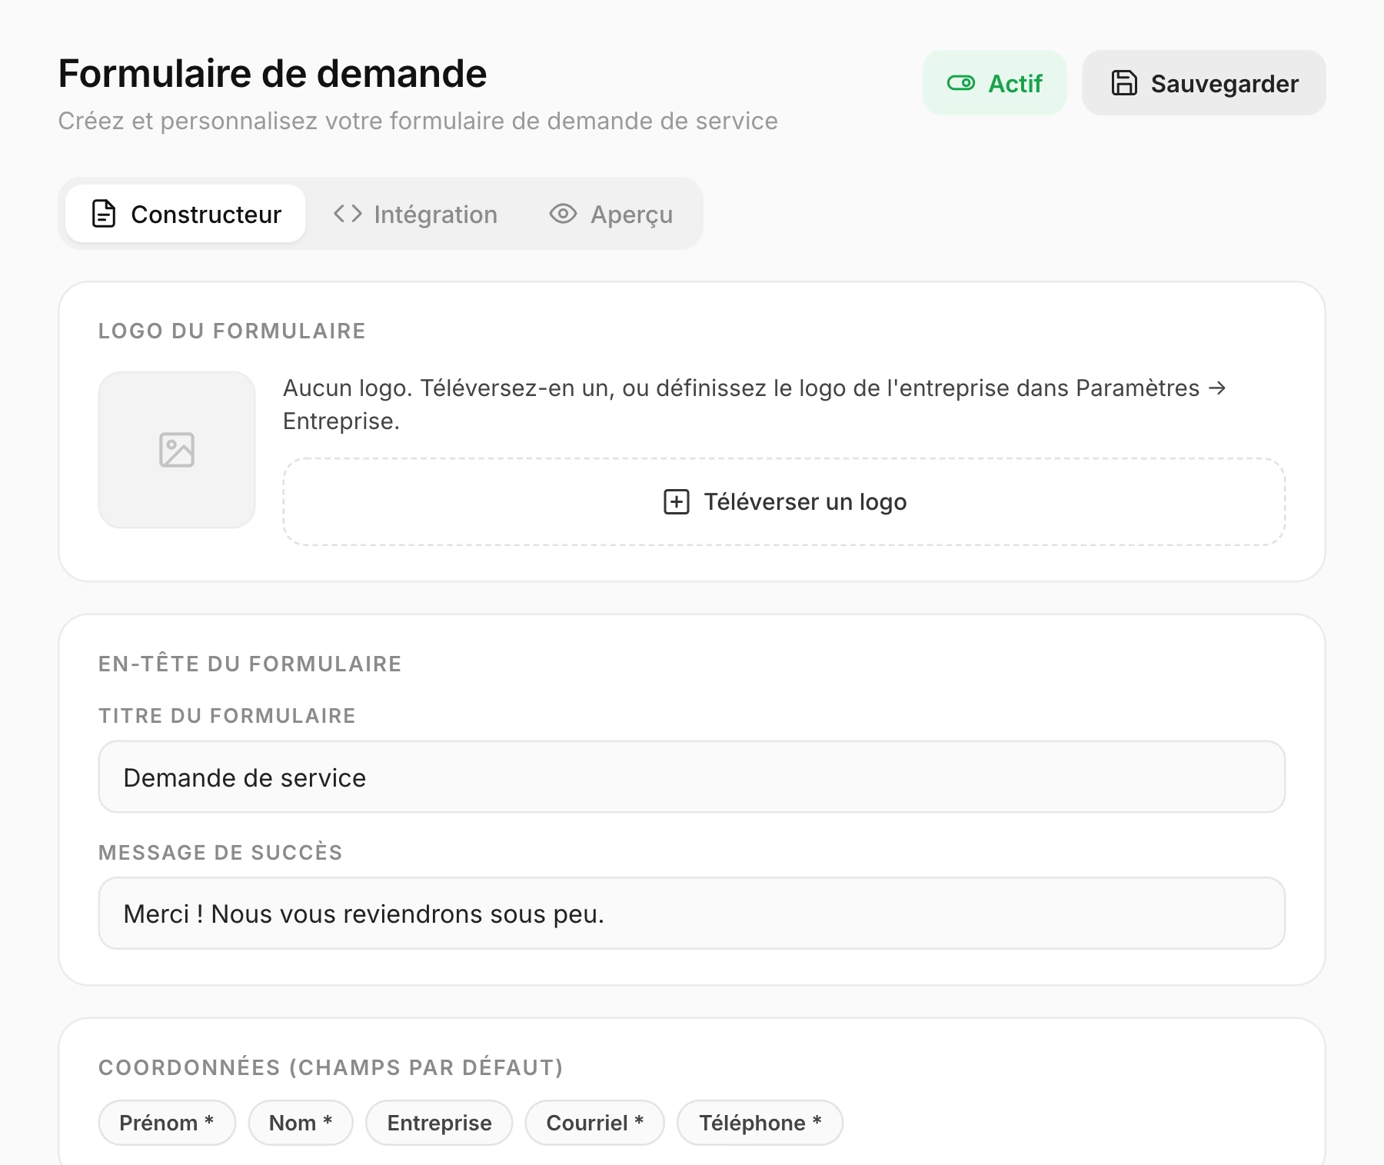This screenshot has height=1165, width=1384.
Task: Open the Constructeur tab
Action: tap(185, 214)
